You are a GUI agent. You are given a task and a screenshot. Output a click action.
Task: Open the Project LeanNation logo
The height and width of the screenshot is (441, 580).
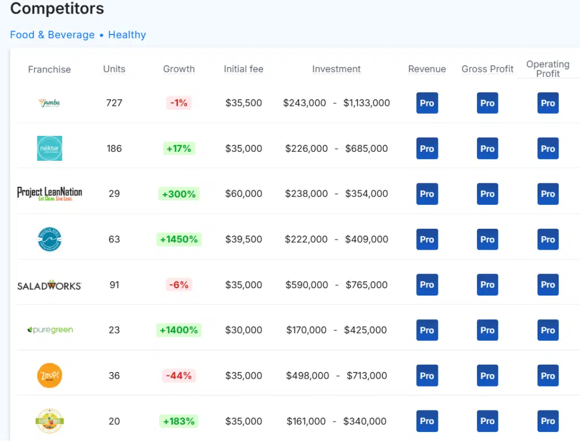coord(50,194)
